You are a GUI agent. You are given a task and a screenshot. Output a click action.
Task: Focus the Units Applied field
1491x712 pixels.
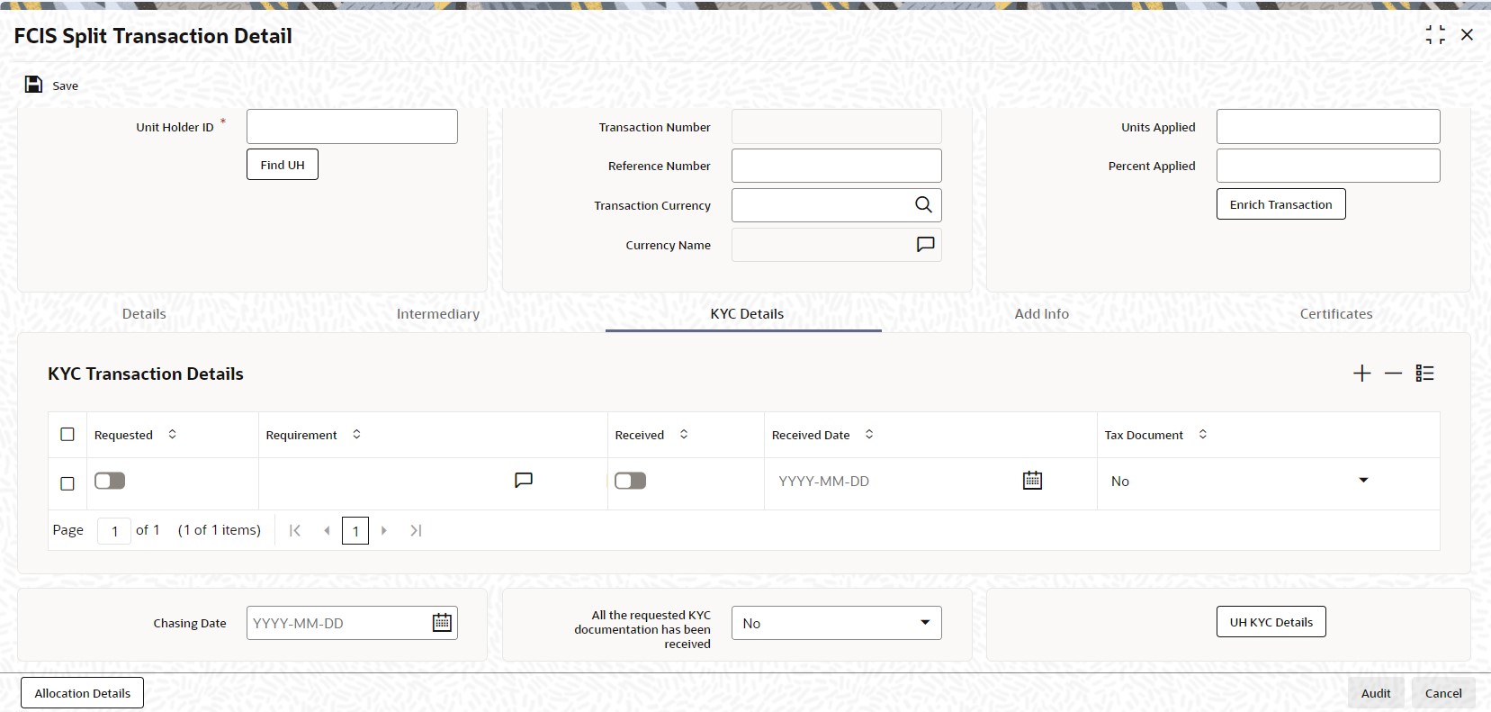(x=1328, y=127)
